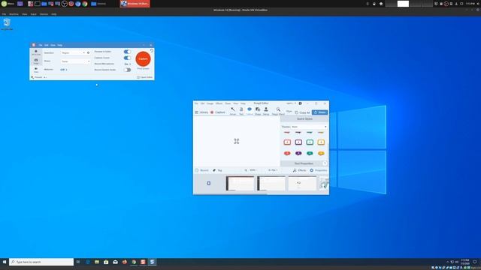Open the account sign-in dropdown in the editor title bar

tap(291, 103)
